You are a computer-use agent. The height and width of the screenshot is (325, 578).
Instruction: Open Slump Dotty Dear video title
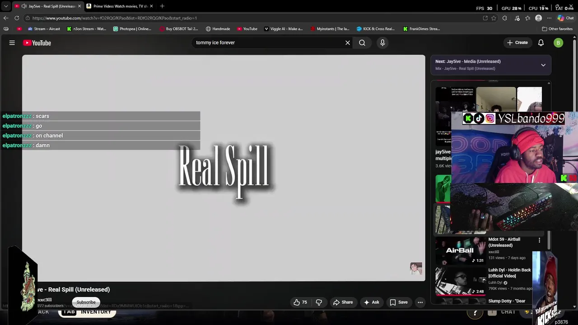click(507, 301)
